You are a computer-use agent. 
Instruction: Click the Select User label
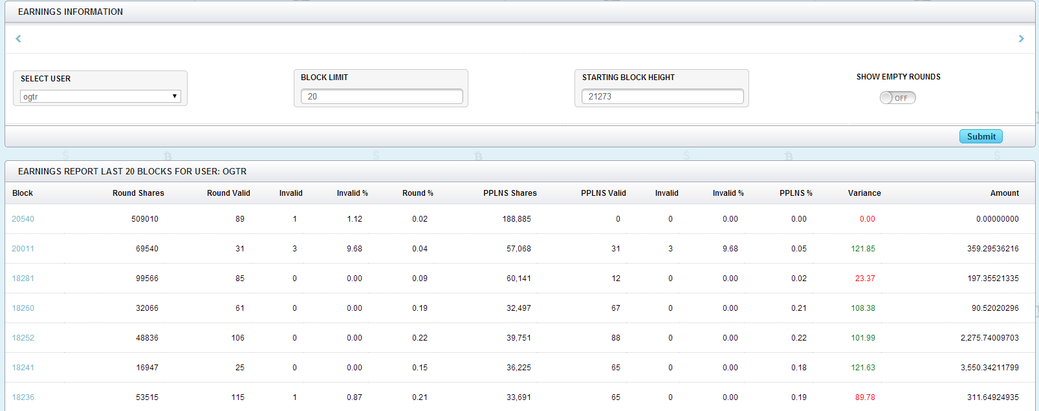(46, 79)
